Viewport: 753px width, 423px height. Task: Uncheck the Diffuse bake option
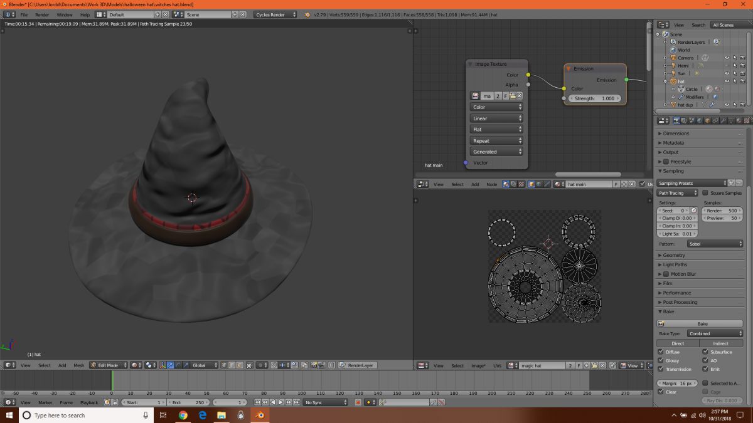(x=661, y=352)
